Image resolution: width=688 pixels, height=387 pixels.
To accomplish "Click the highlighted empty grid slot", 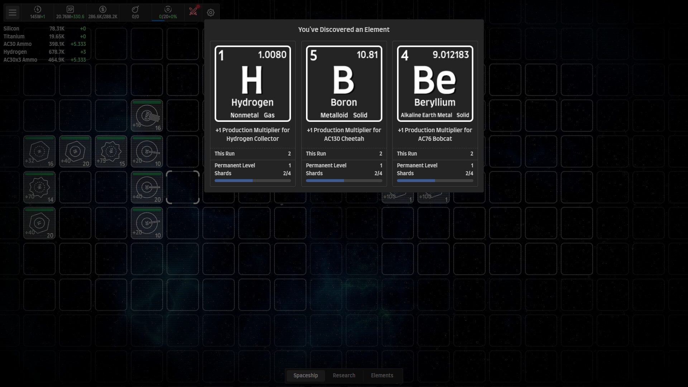I will pyautogui.click(x=183, y=187).
